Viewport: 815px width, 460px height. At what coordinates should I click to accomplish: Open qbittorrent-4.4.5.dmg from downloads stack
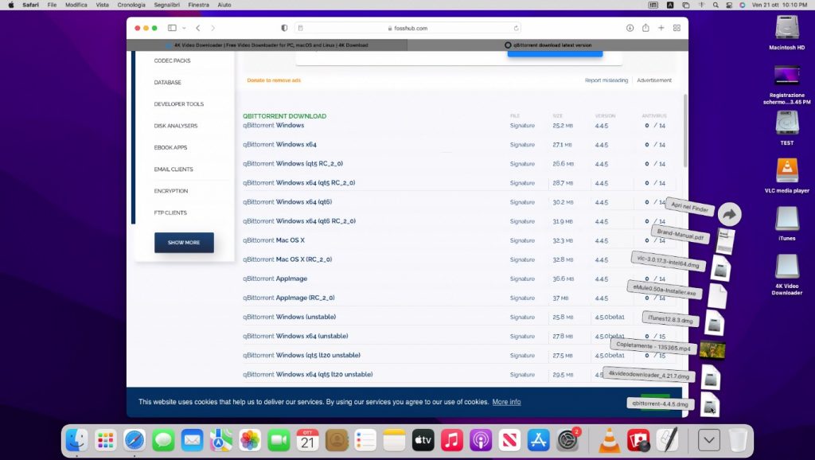(x=709, y=405)
